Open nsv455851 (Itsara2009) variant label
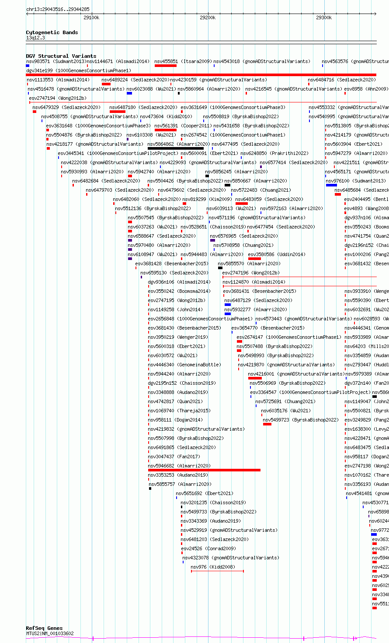The image size is (389, 643). (183, 61)
